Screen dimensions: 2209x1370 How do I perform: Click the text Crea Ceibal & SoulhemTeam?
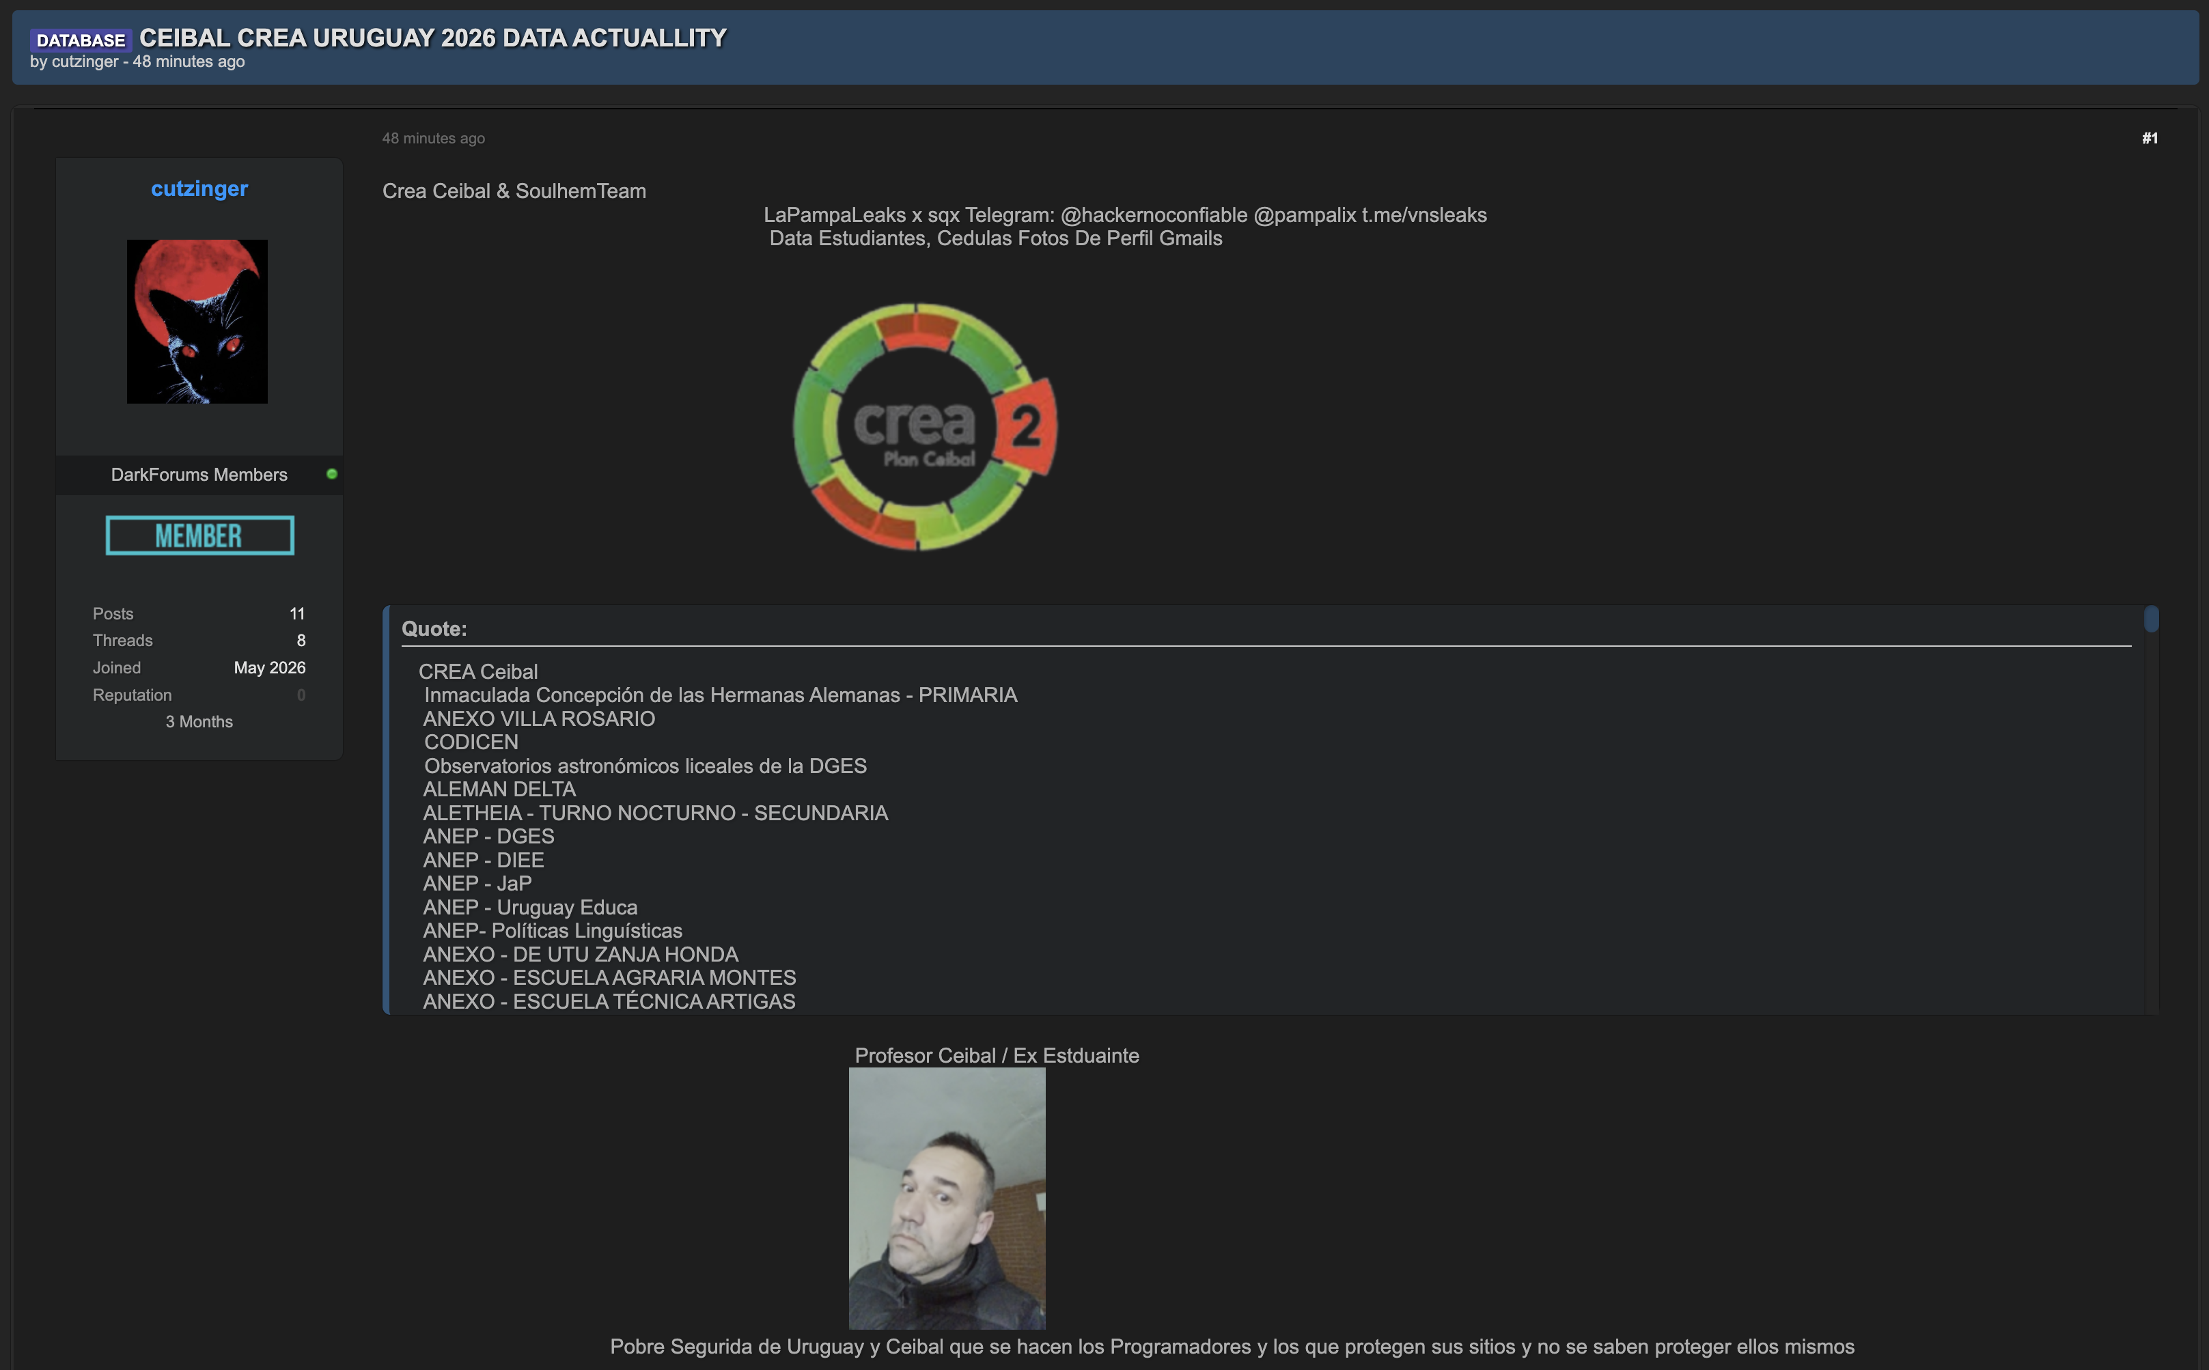514,191
